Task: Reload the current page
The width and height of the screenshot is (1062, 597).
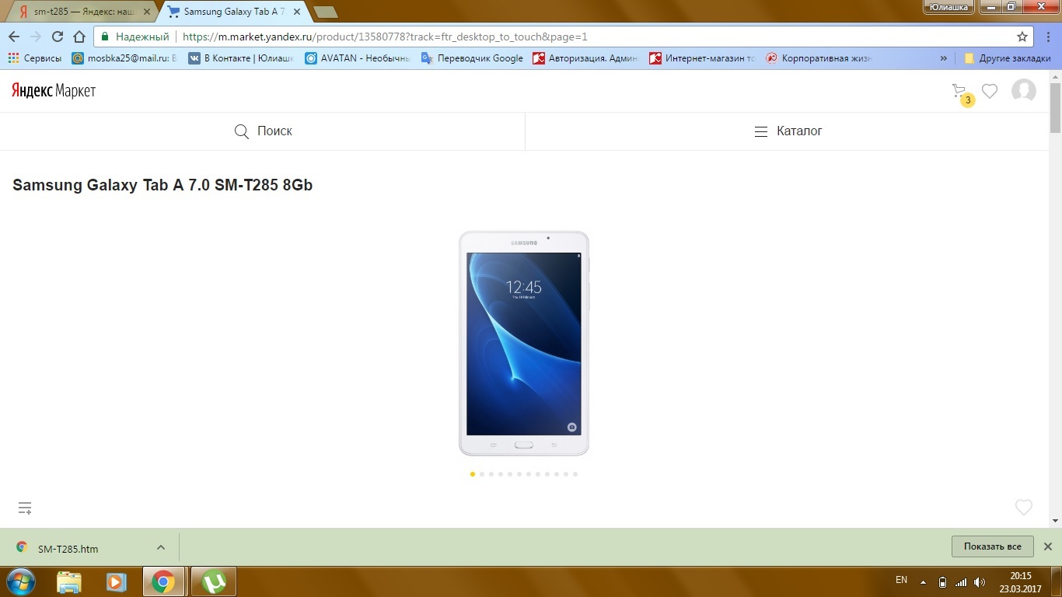Action: (x=58, y=37)
